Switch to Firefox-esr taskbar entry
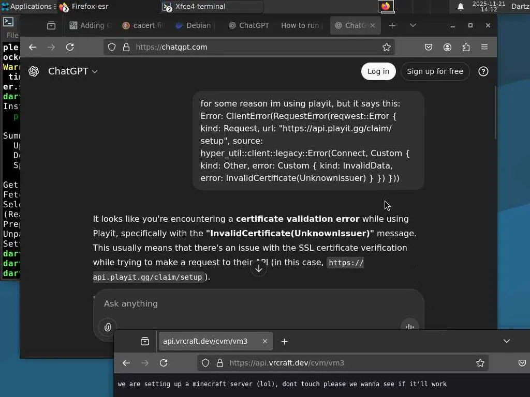 coord(84,6)
